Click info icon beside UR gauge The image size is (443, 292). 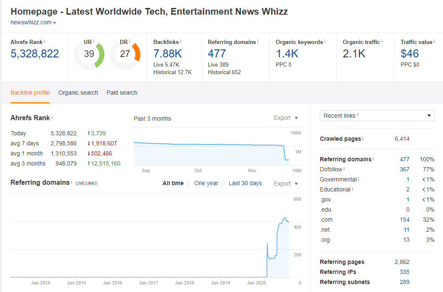click(93, 42)
